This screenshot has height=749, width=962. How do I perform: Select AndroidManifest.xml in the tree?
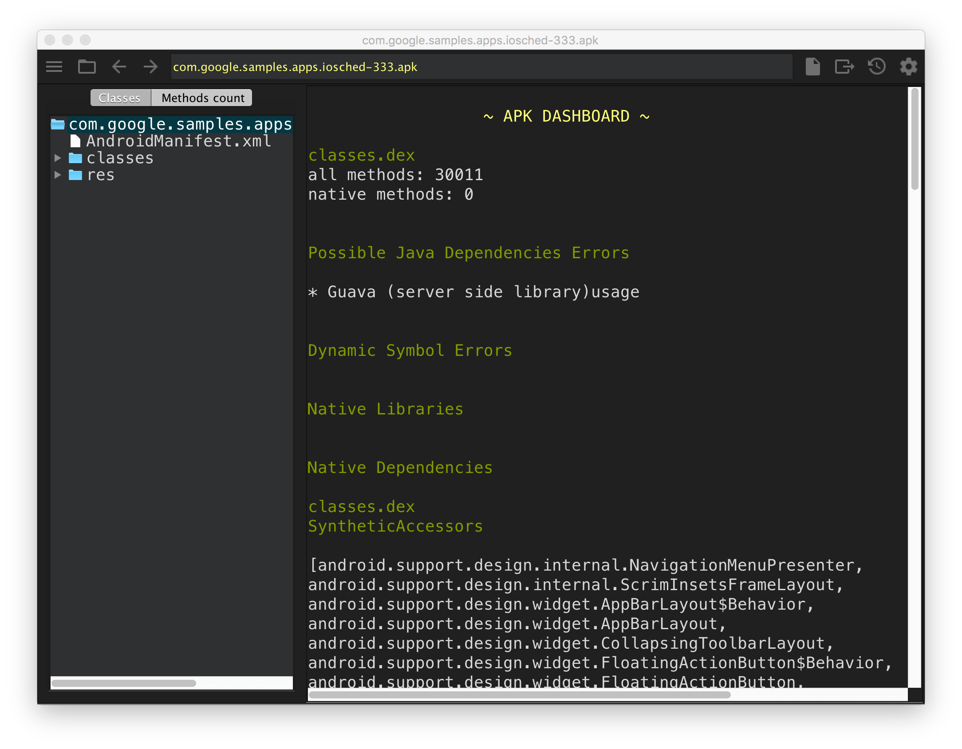pyautogui.click(x=177, y=141)
